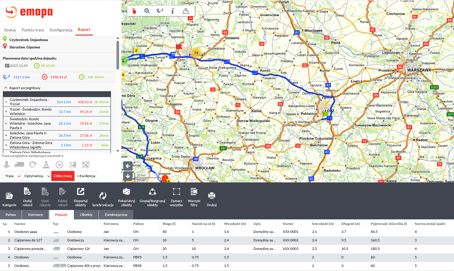Click the map info tool icon
Viewport: 454px width, 271px height.
pyautogui.click(x=173, y=11)
